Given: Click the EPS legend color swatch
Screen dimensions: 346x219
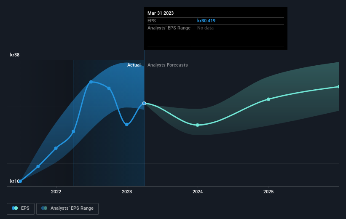Looking at the screenshot, I should coord(15,208).
